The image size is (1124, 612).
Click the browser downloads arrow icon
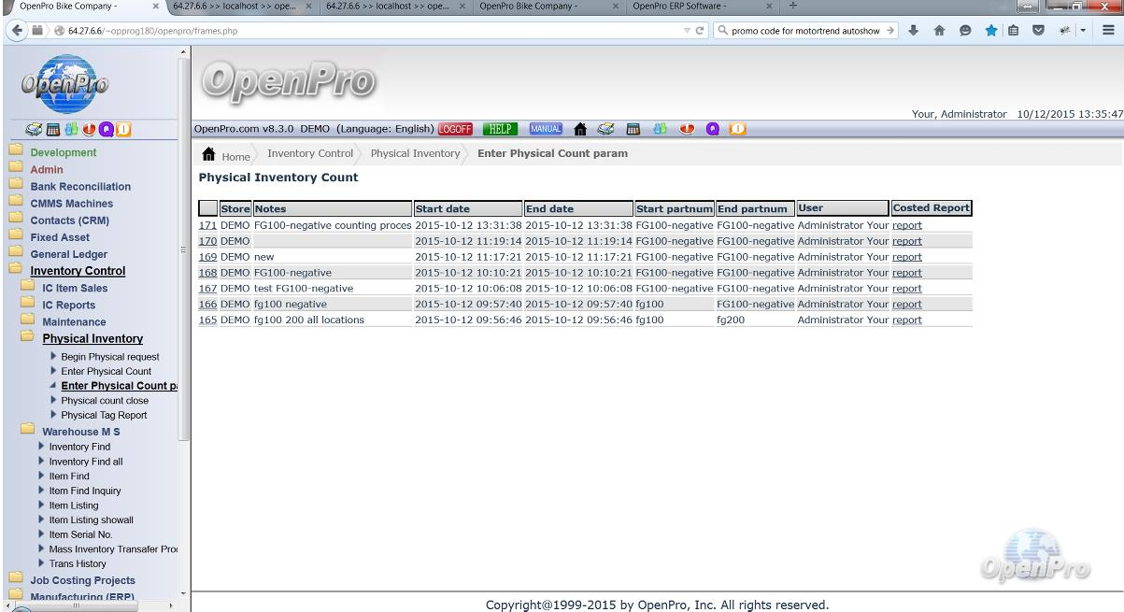(916, 29)
